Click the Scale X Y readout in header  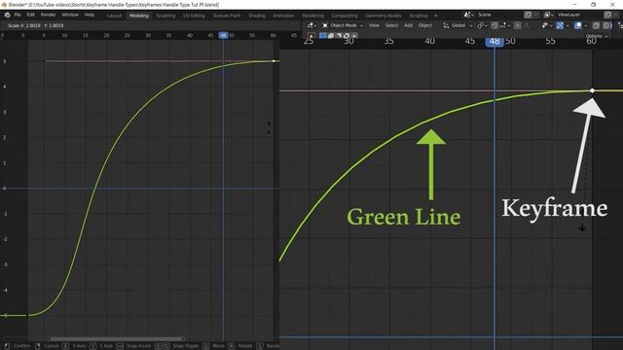(x=35, y=25)
